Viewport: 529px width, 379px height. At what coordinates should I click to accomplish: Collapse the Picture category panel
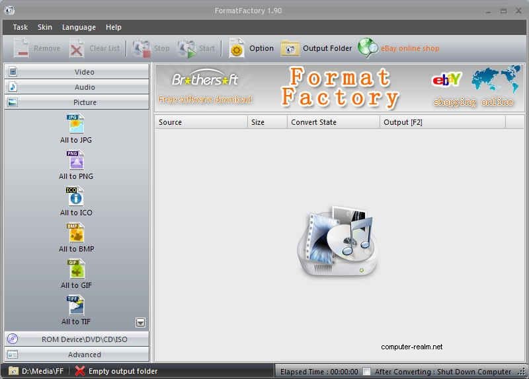pyautogui.click(x=77, y=102)
